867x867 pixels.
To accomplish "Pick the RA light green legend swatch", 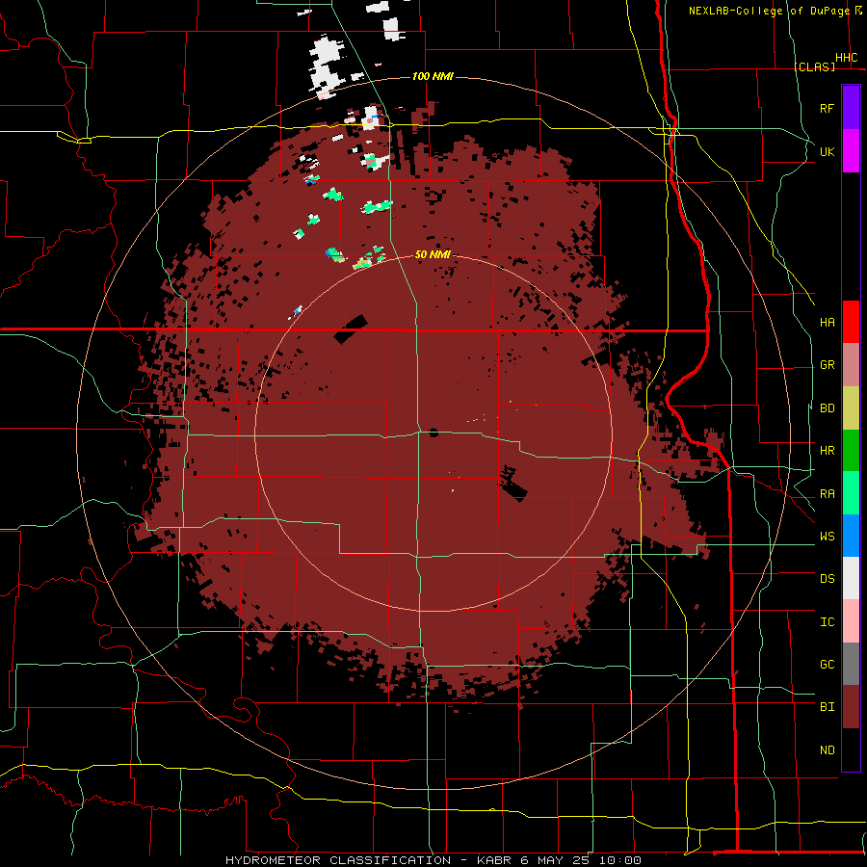I will 851,493.
